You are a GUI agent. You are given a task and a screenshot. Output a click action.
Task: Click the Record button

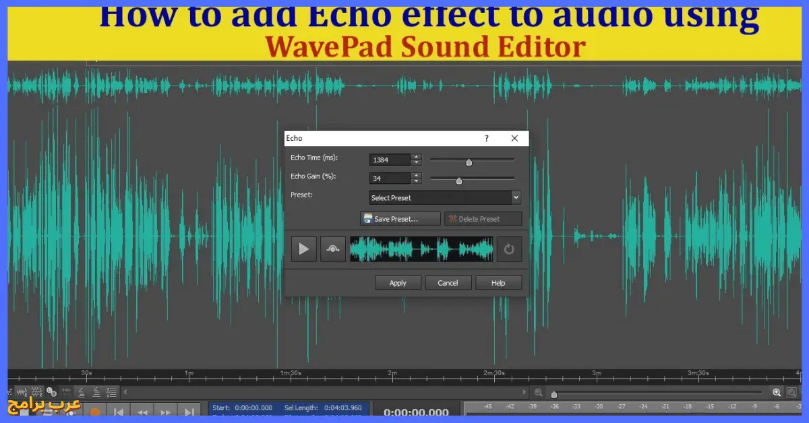tap(95, 412)
